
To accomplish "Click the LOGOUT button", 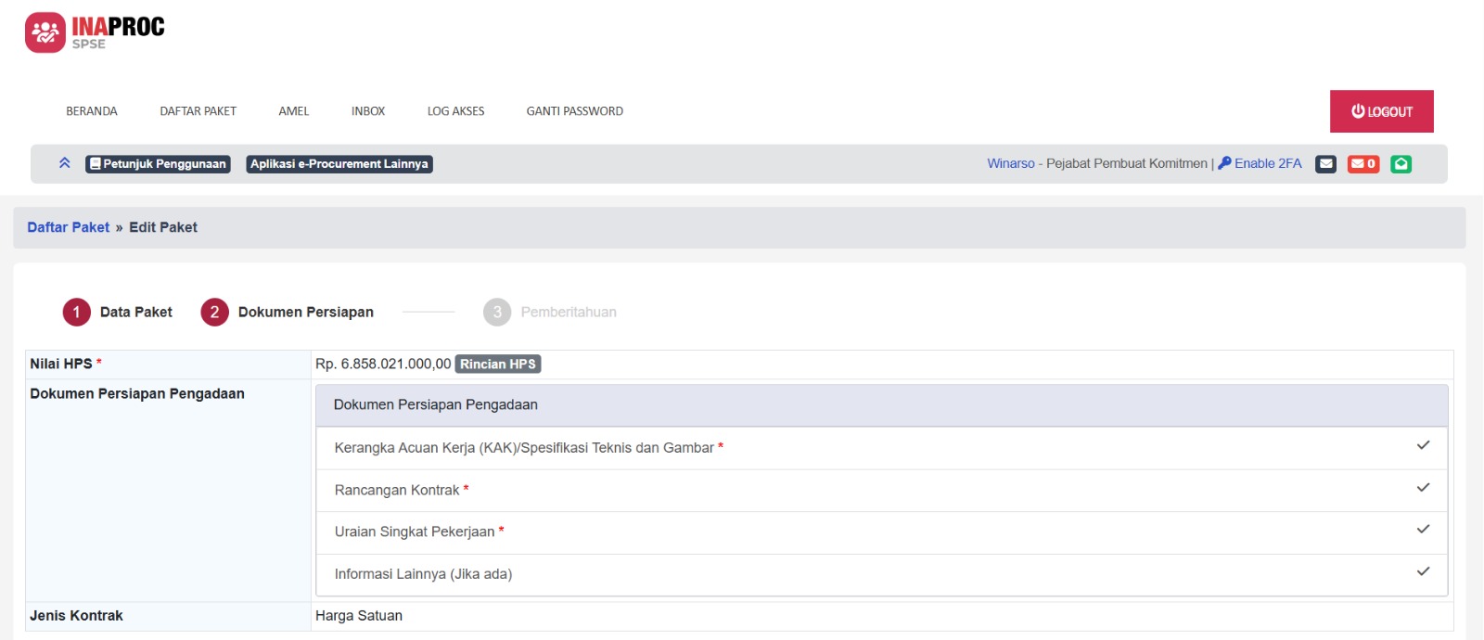I will (x=1381, y=111).
